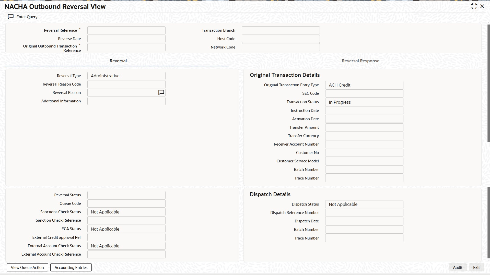The height and width of the screenshot is (275, 490).
Task: Click the Trace Number field under Dispatch Details
Action: click(364, 238)
